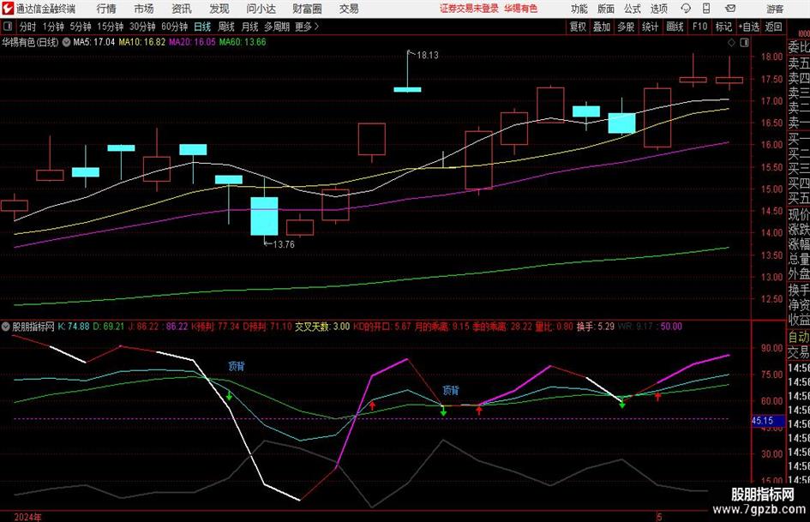Click the K: 74.88 indicator value
Viewport: 810px width, 522px height.
pyautogui.click(x=74, y=327)
